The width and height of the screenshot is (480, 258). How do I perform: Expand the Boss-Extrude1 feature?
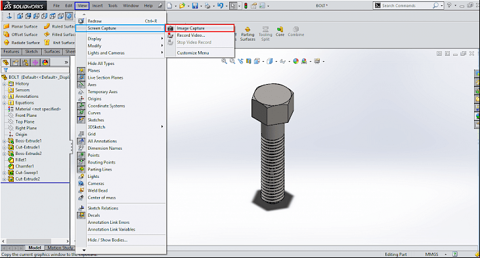tap(5, 141)
